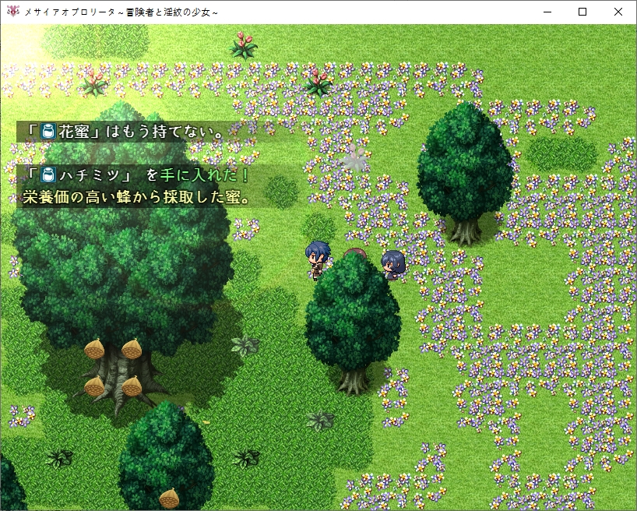Click the jar icon beside 花蜜

(x=48, y=132)
